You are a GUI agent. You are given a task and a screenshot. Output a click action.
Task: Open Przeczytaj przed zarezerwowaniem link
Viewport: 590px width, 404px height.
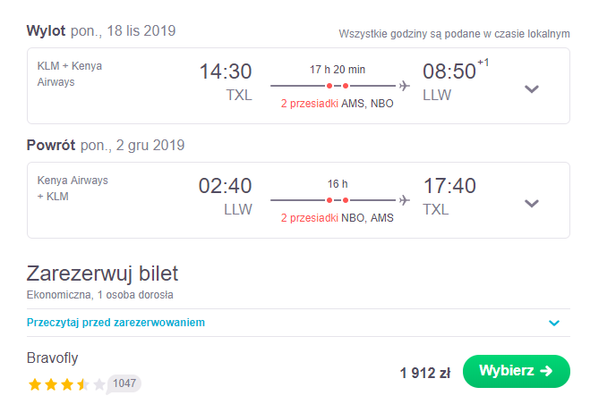[x=115, y=323]
